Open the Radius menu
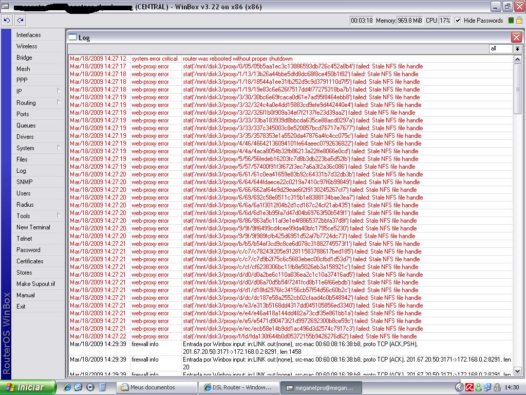Image resolution: width=526 pixels, height=395 pixels. click(x=25, y=205)
